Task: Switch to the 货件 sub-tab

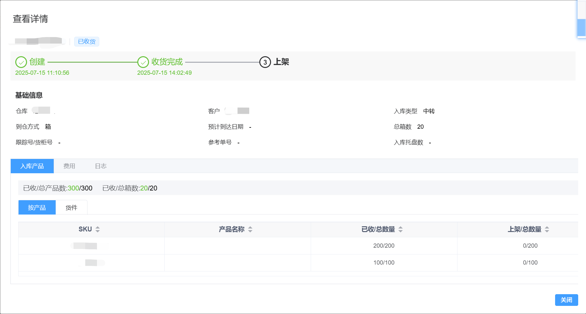Action: coord(71,207)
